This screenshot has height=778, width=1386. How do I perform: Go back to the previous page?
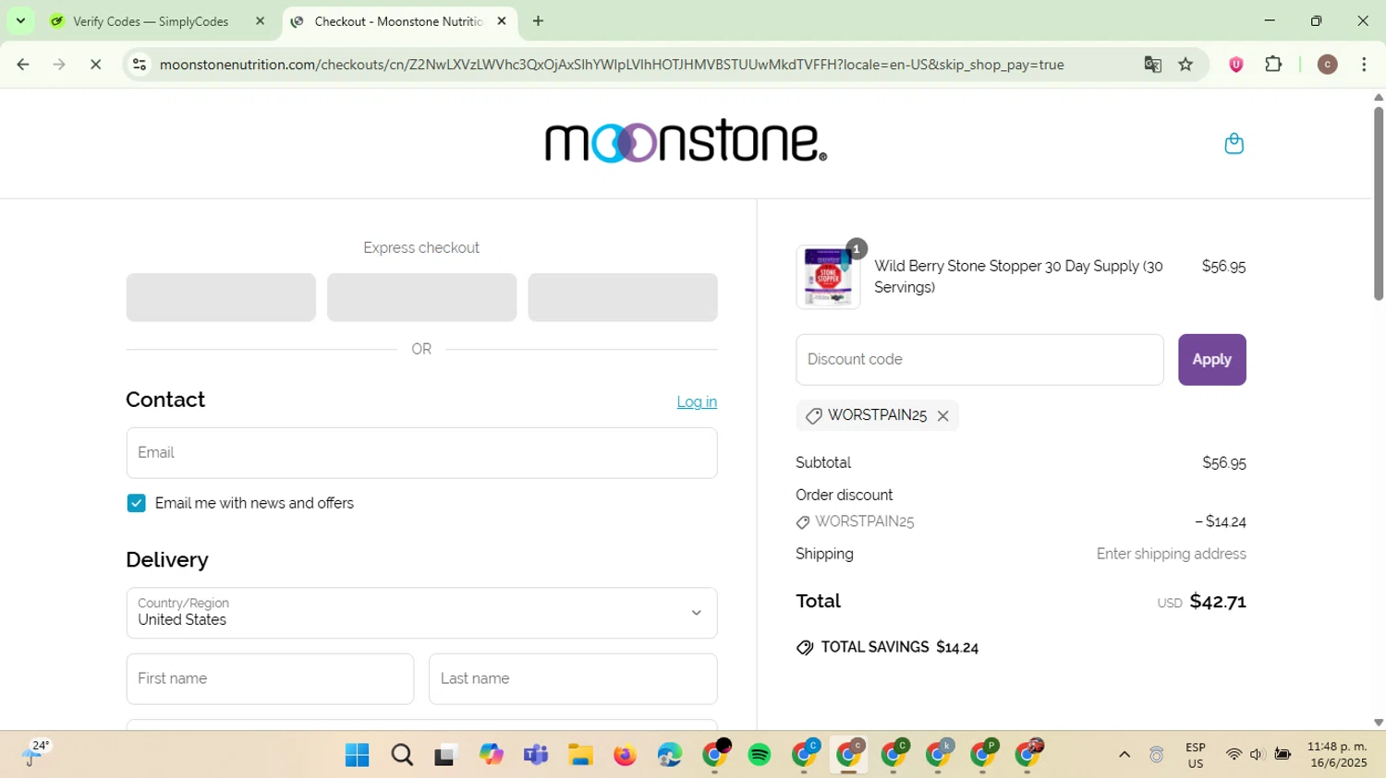[x=23, y=65]
